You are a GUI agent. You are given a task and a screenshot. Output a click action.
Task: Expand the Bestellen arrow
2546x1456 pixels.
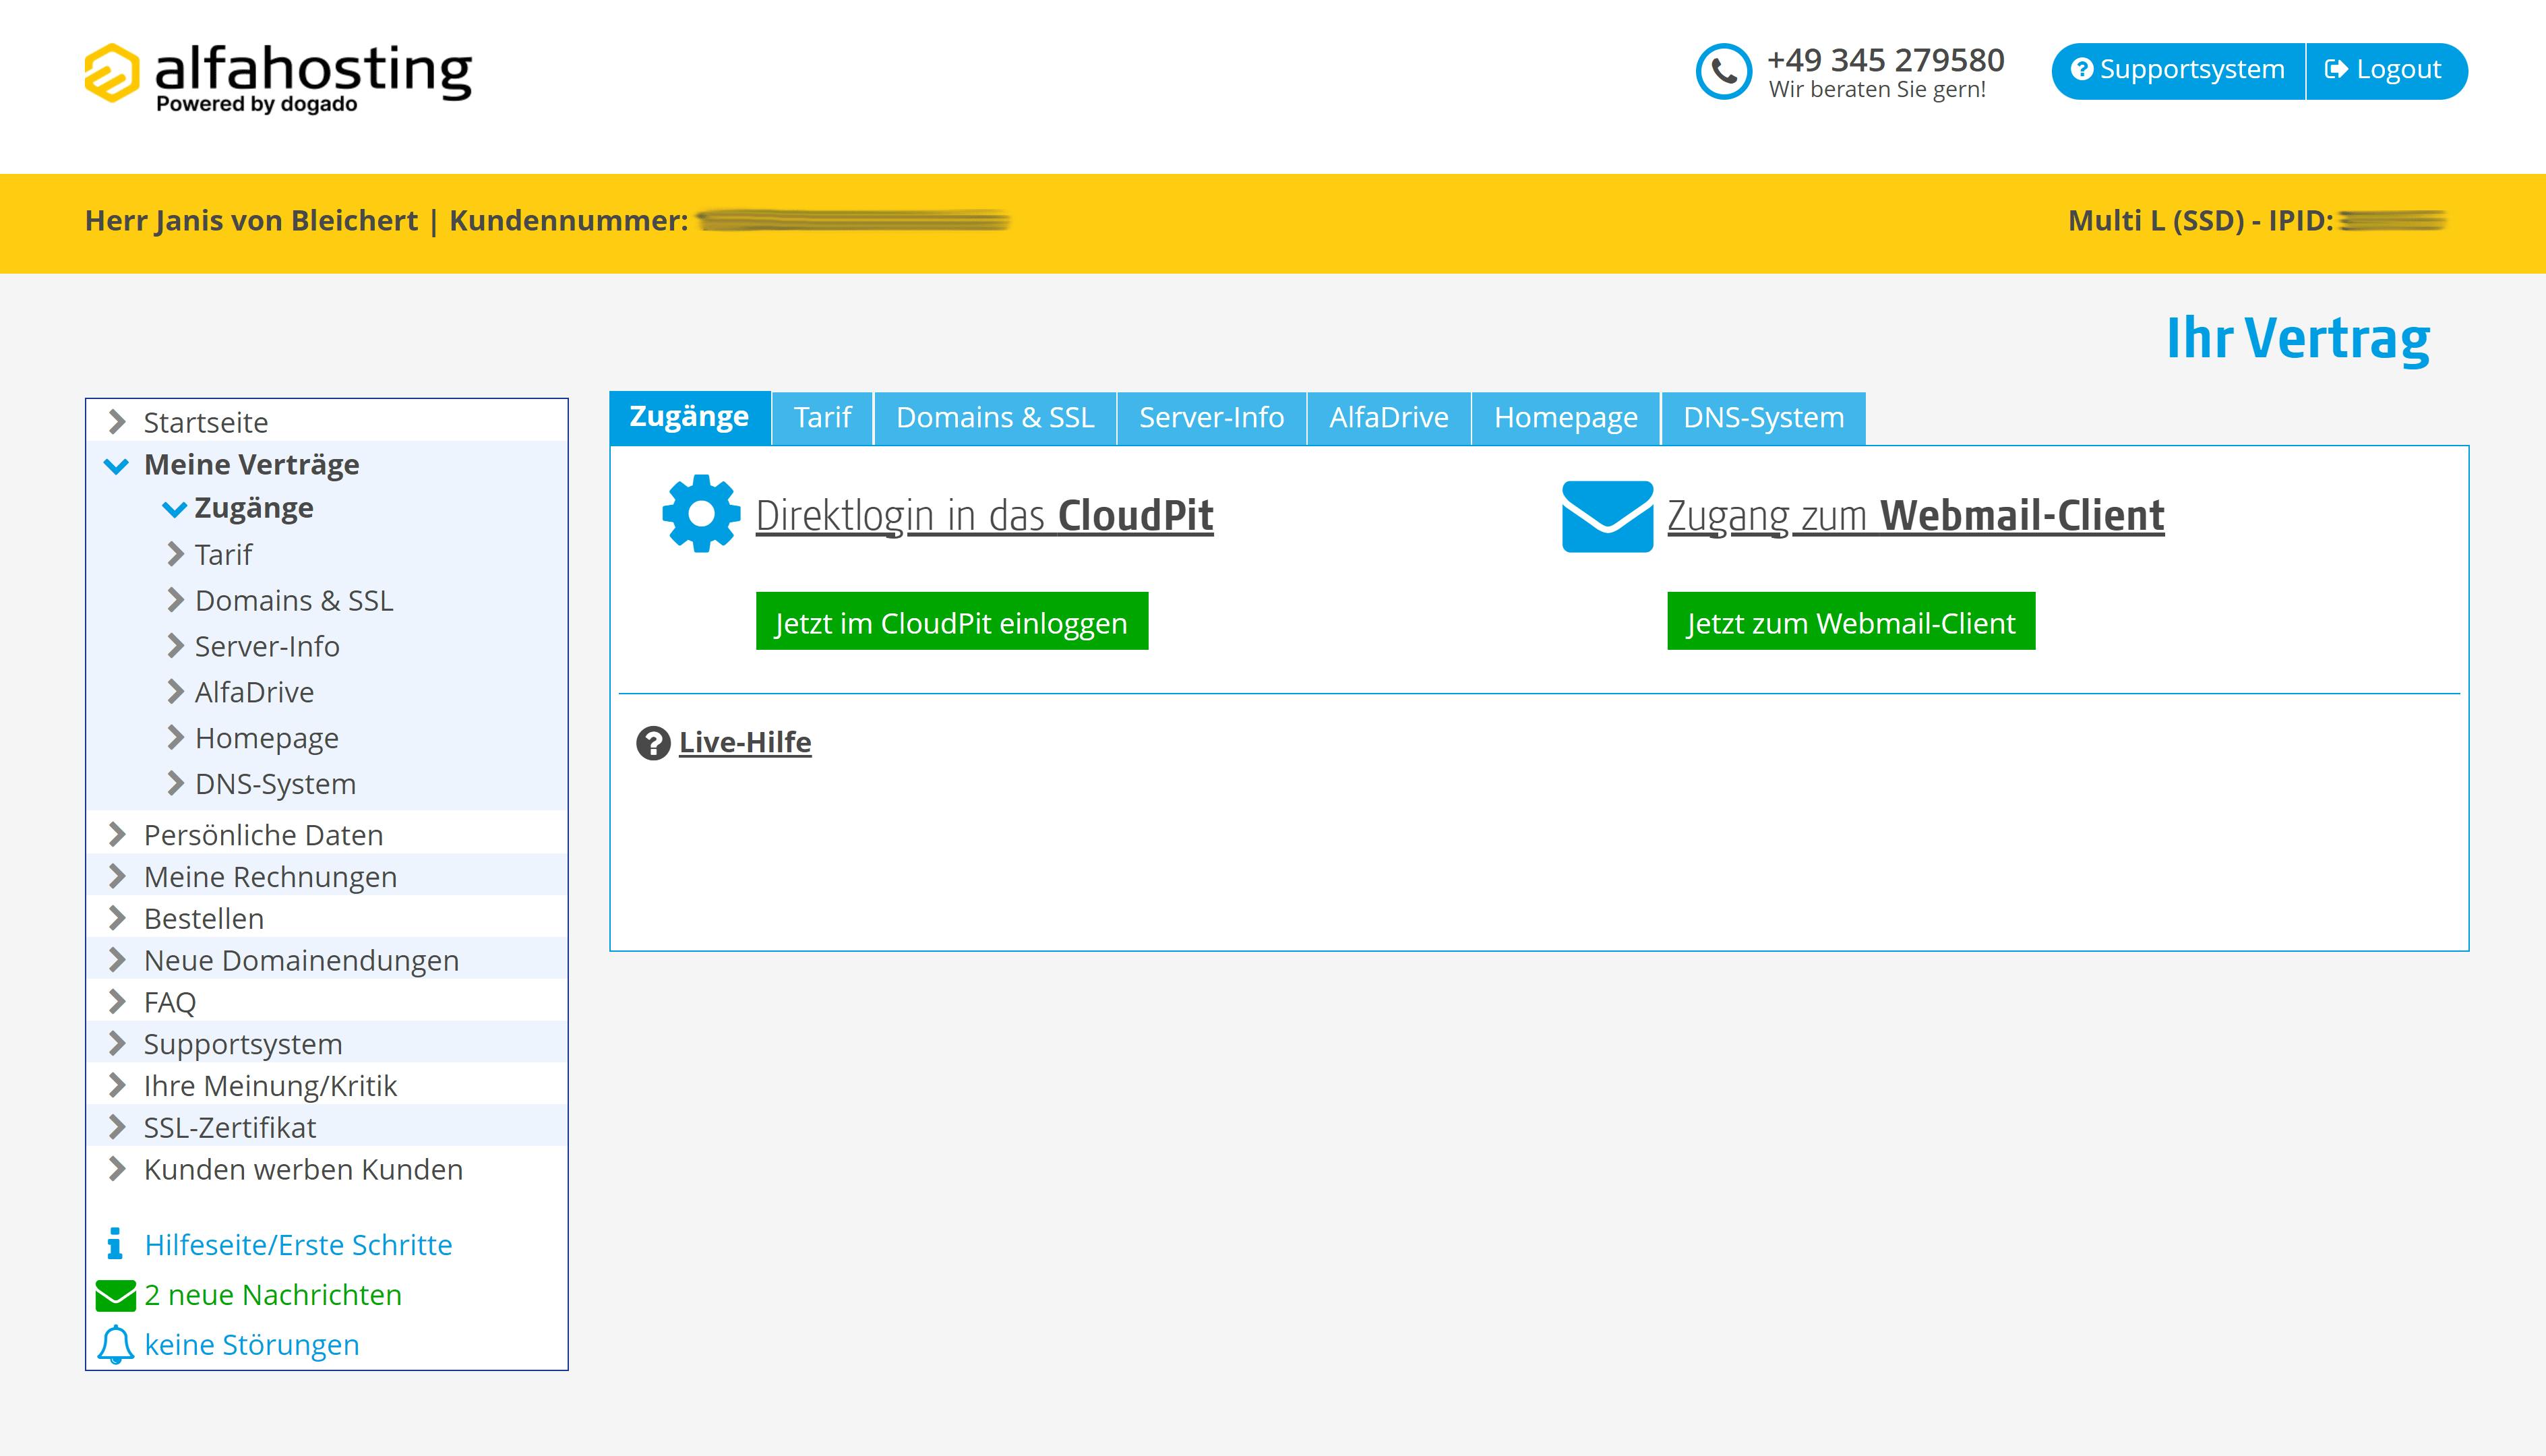pyautogui.click(x=116, y=918)
